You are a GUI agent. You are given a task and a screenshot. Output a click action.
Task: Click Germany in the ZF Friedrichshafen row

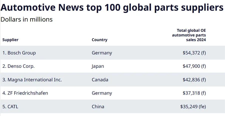tap(102, 93)
